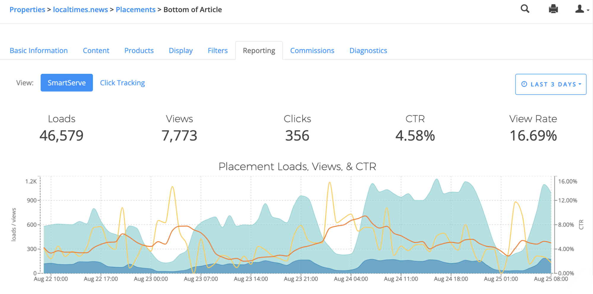Open the user account menu
Image resolution: width=593 pixels, height=294 pixels.
(x=581, y=9)
